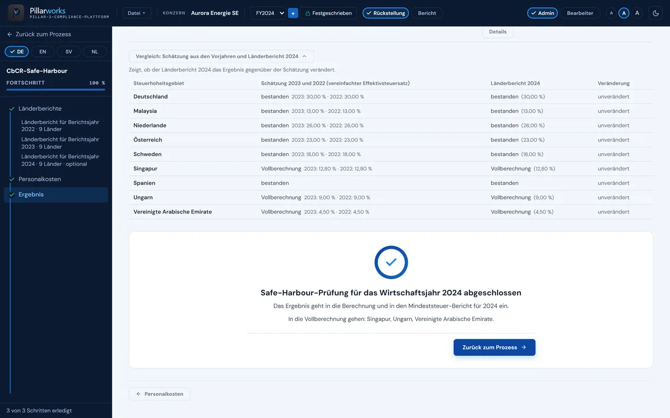The image size is (670, 418).
Task: Click the Steuerhoheitsgebiet column header
Action: pos(159,83)
